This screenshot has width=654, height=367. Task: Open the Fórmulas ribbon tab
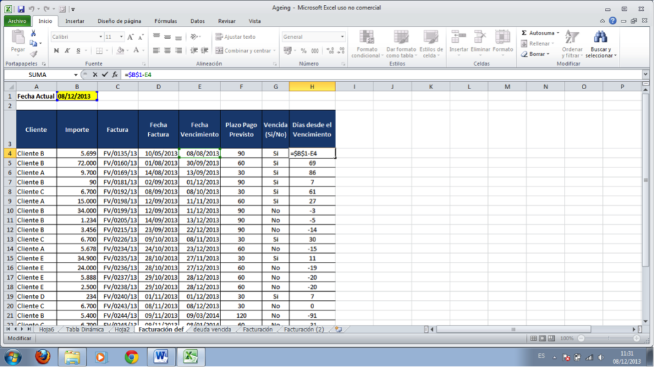tap(165, 21)
